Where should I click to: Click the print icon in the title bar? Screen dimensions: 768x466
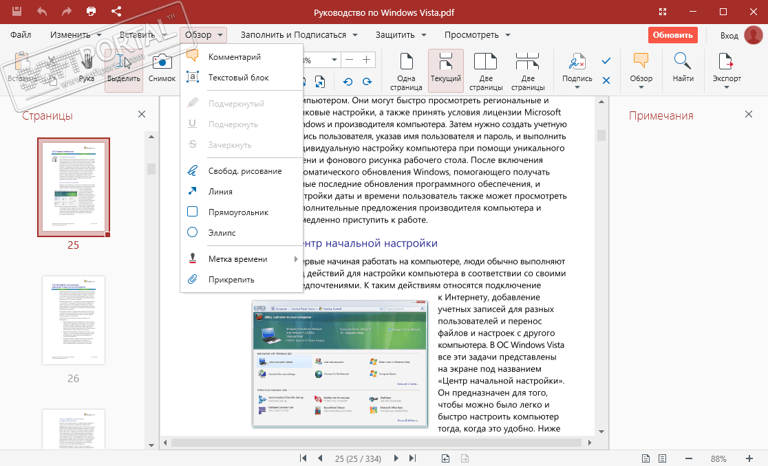point(91,12)
